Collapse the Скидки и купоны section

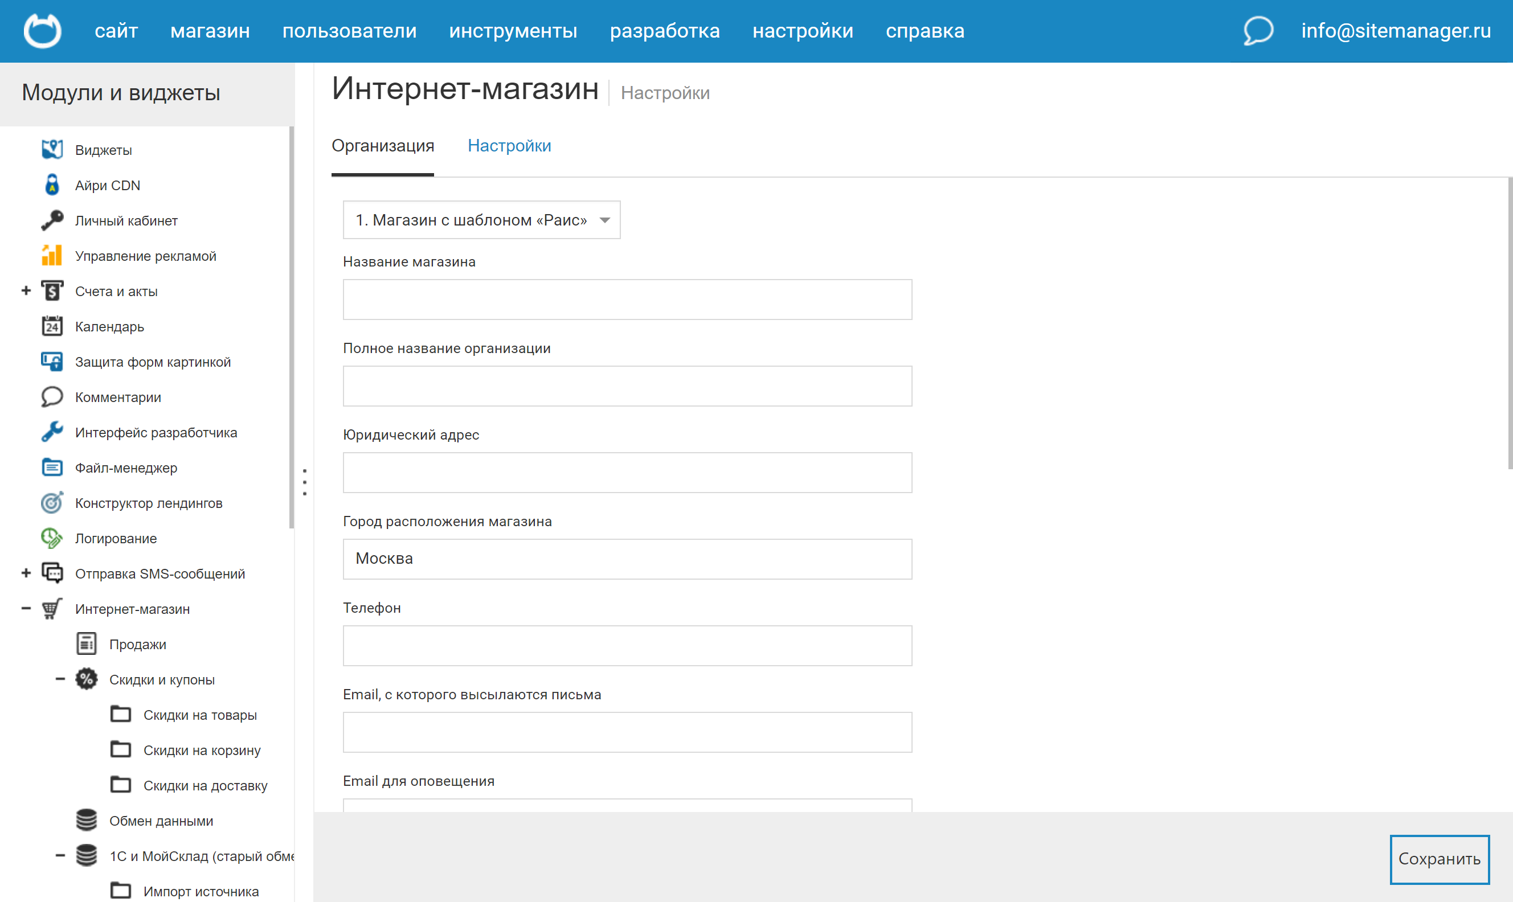pos(60,679)
